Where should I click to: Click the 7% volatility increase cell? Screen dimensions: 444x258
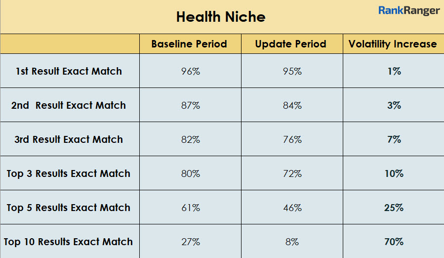click(394, 139)
